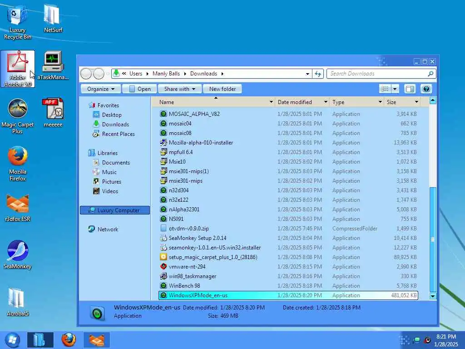
Task: Select Downloads in the navigation pane
Action: 115,125
